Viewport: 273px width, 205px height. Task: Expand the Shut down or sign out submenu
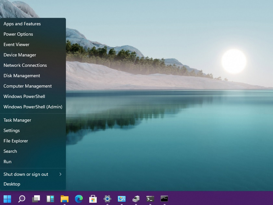26,174
